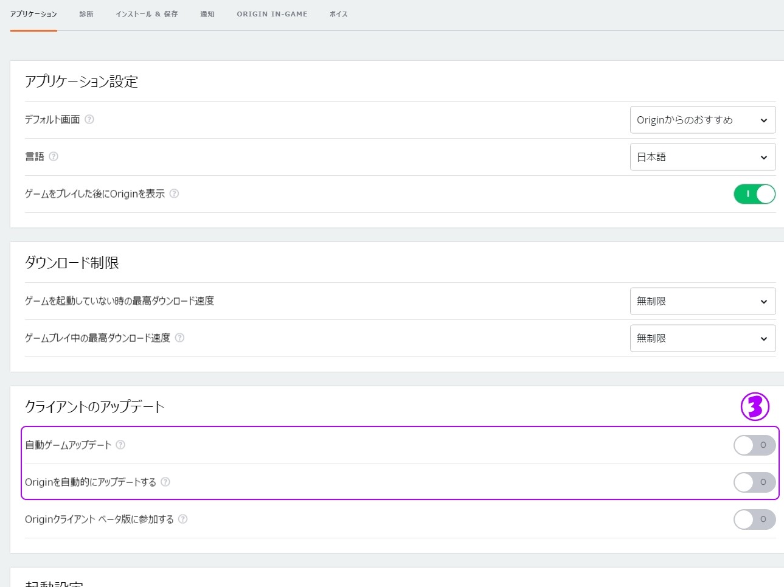
Task: Switch to the 診断 tab
Action: [86, 14]
